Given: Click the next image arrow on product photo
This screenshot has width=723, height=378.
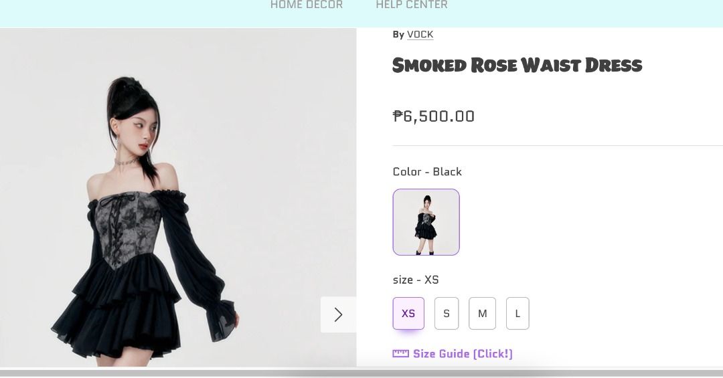Looking at the screenshot, I should [x=338, y=314].
